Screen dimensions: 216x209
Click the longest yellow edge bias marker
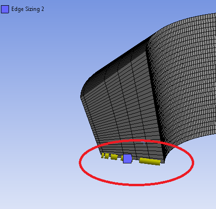pyautogui.click(x=150, y=161)
